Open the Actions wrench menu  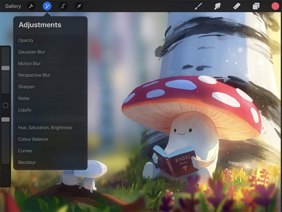31,6
